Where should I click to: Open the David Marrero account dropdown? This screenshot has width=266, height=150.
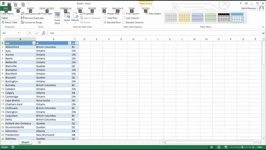point(258,8)
